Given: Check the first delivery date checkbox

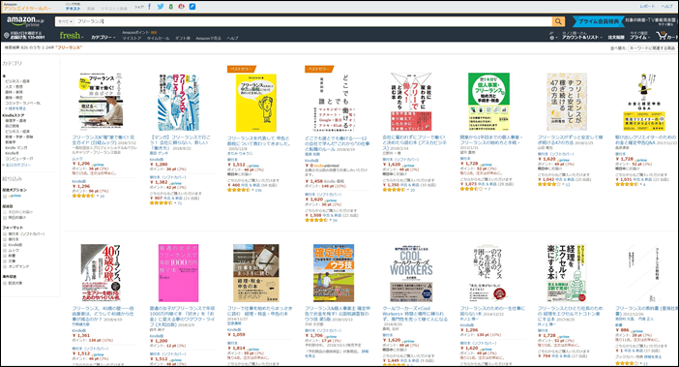Looking at the screenshot, I should pyautogui.click(x=5, y=212).
